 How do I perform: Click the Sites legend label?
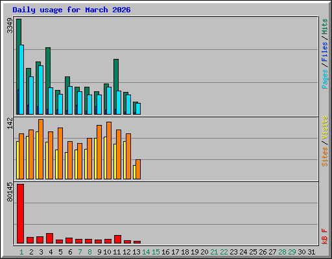(x=325, y=157)
